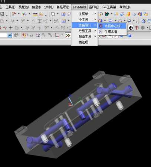Click the black-white shaded circle rendering icon

coord(131,28)
